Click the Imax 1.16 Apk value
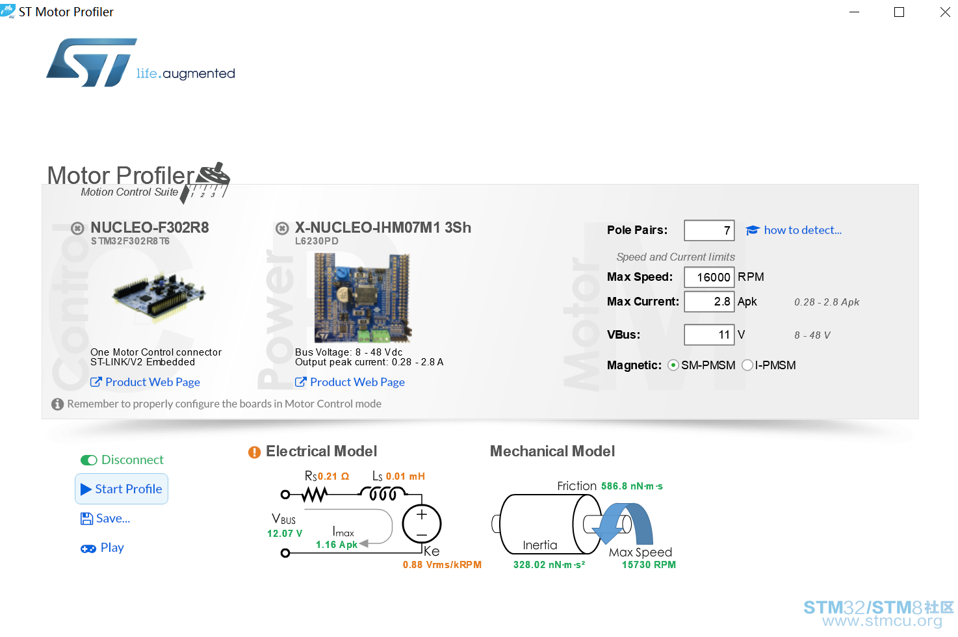This screenshot has height=637, width=958. click(x=337, y=545)
